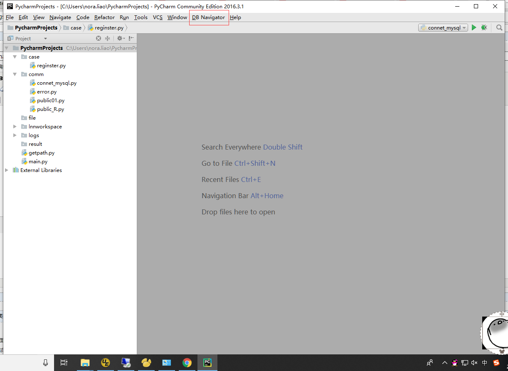
Task: Collapse the case folder
Action: tap(15, 57)
